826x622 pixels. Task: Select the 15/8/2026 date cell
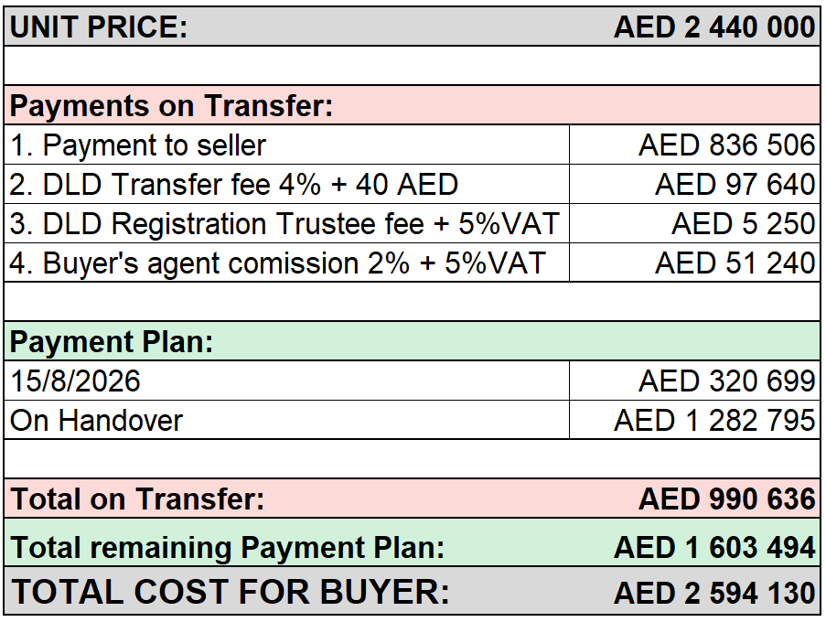coord(286,381)
